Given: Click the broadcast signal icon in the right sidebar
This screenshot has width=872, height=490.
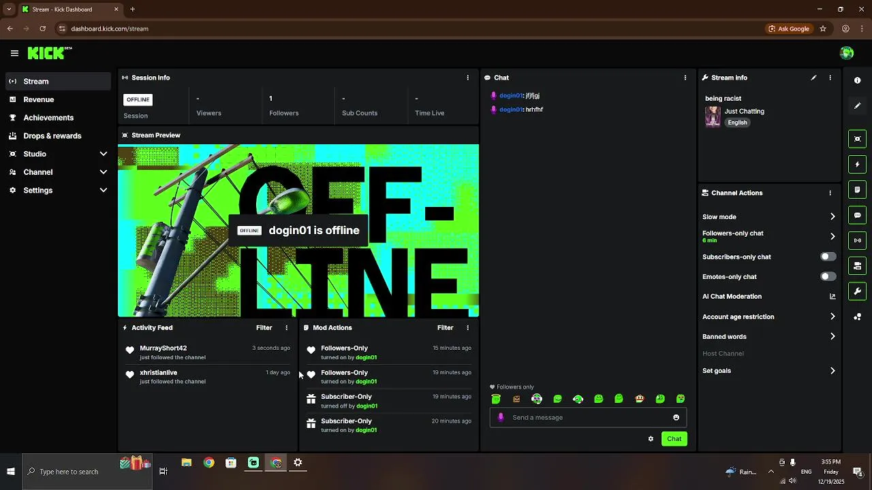Looking at the screenshot, I should [x=857, y=240].
